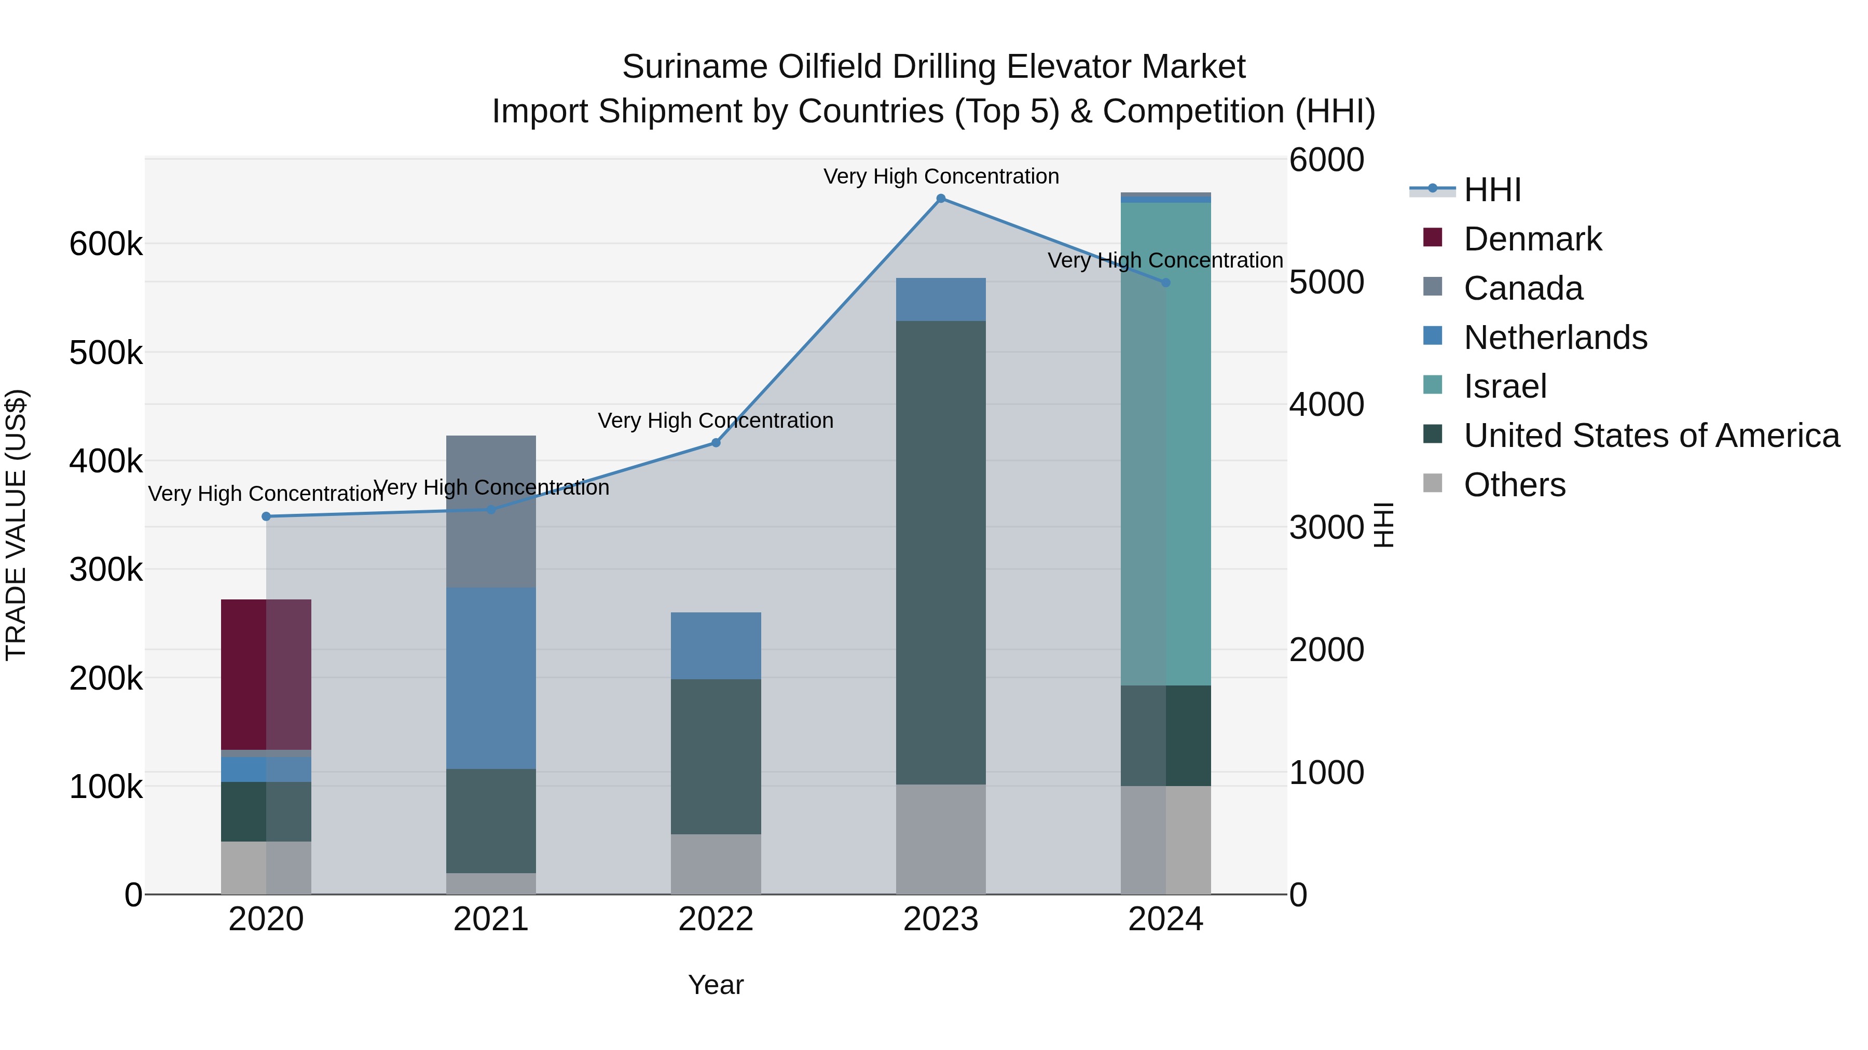Image resolution: width=1868 pixels, height=1050 pixels.
Task: Select the 2021 HHI data point
Action: [x=491, y=509]
